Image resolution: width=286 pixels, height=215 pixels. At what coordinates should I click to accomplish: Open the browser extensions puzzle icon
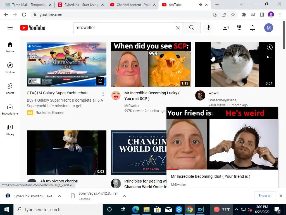pos(244,15)
